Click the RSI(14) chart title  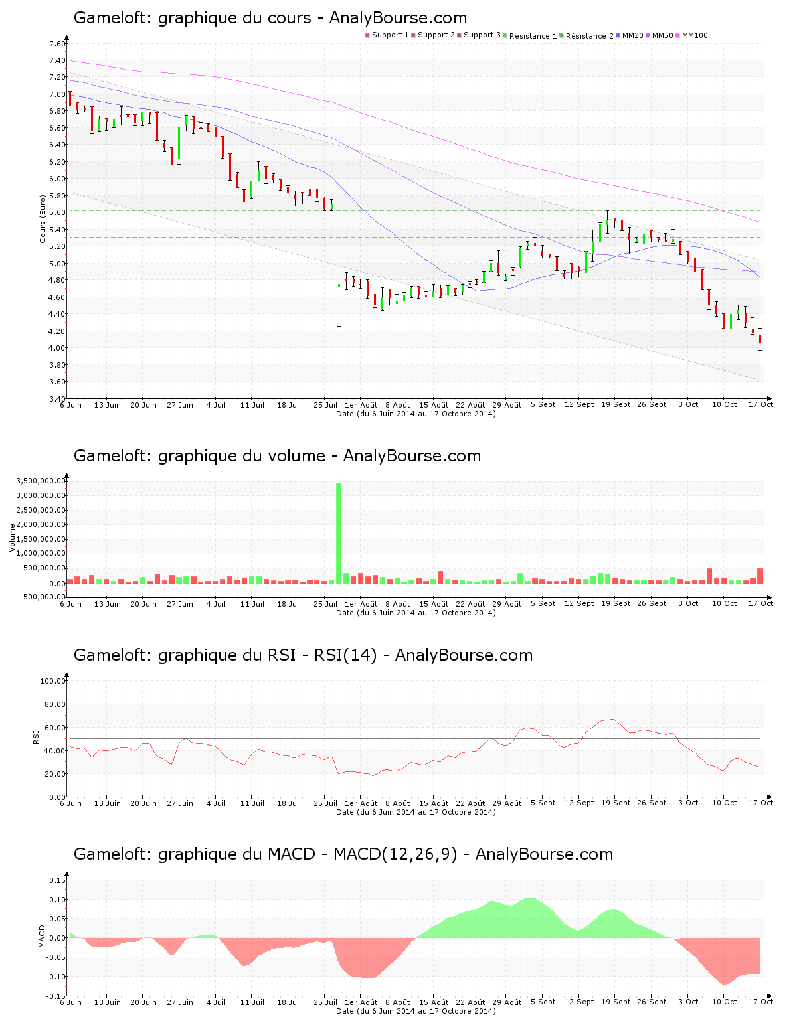tap(303, 655)
